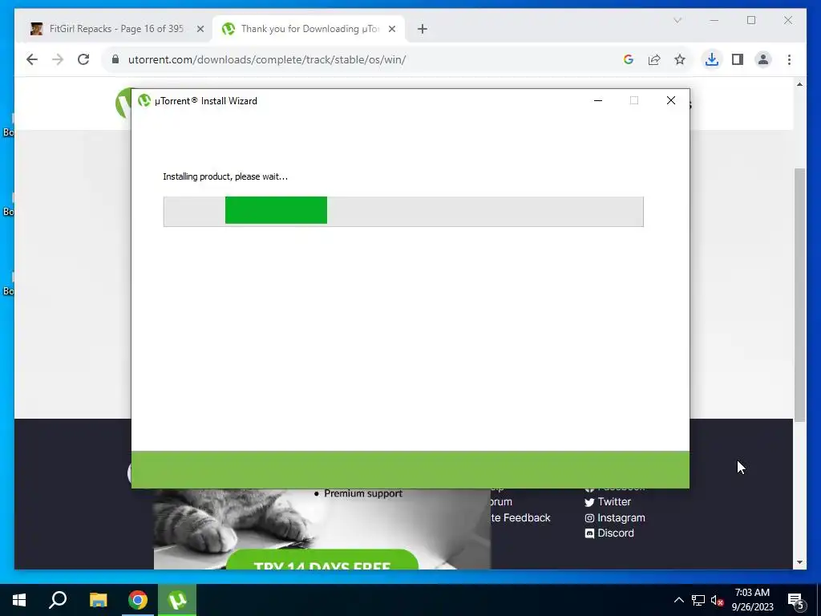The width and height of the screenshot is (821, 616).
Task: Reload the utorrent.com page
Action: [x=83, y=59]
